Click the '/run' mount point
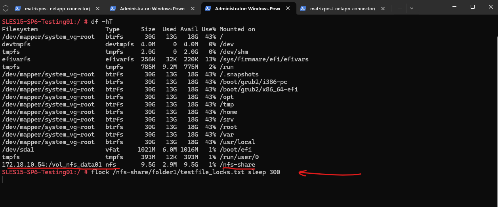498x207 pixels. pyautogui.click(x=227, y=67)
